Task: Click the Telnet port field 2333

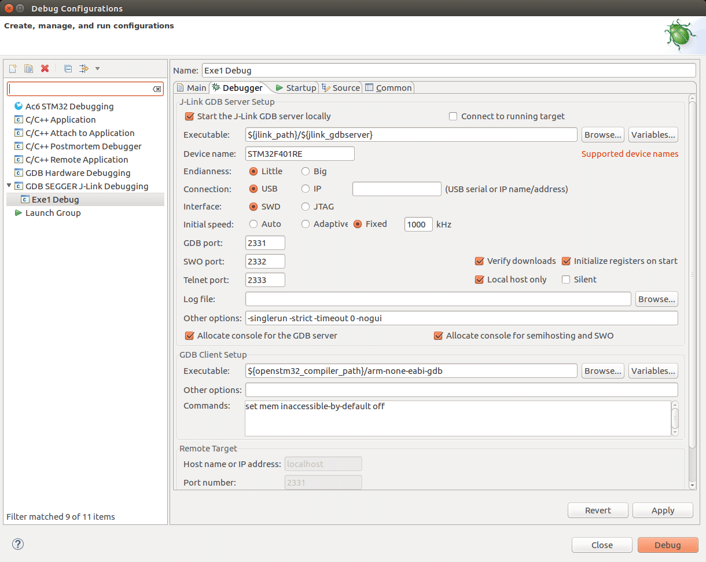Action: [x=265, y=280]
